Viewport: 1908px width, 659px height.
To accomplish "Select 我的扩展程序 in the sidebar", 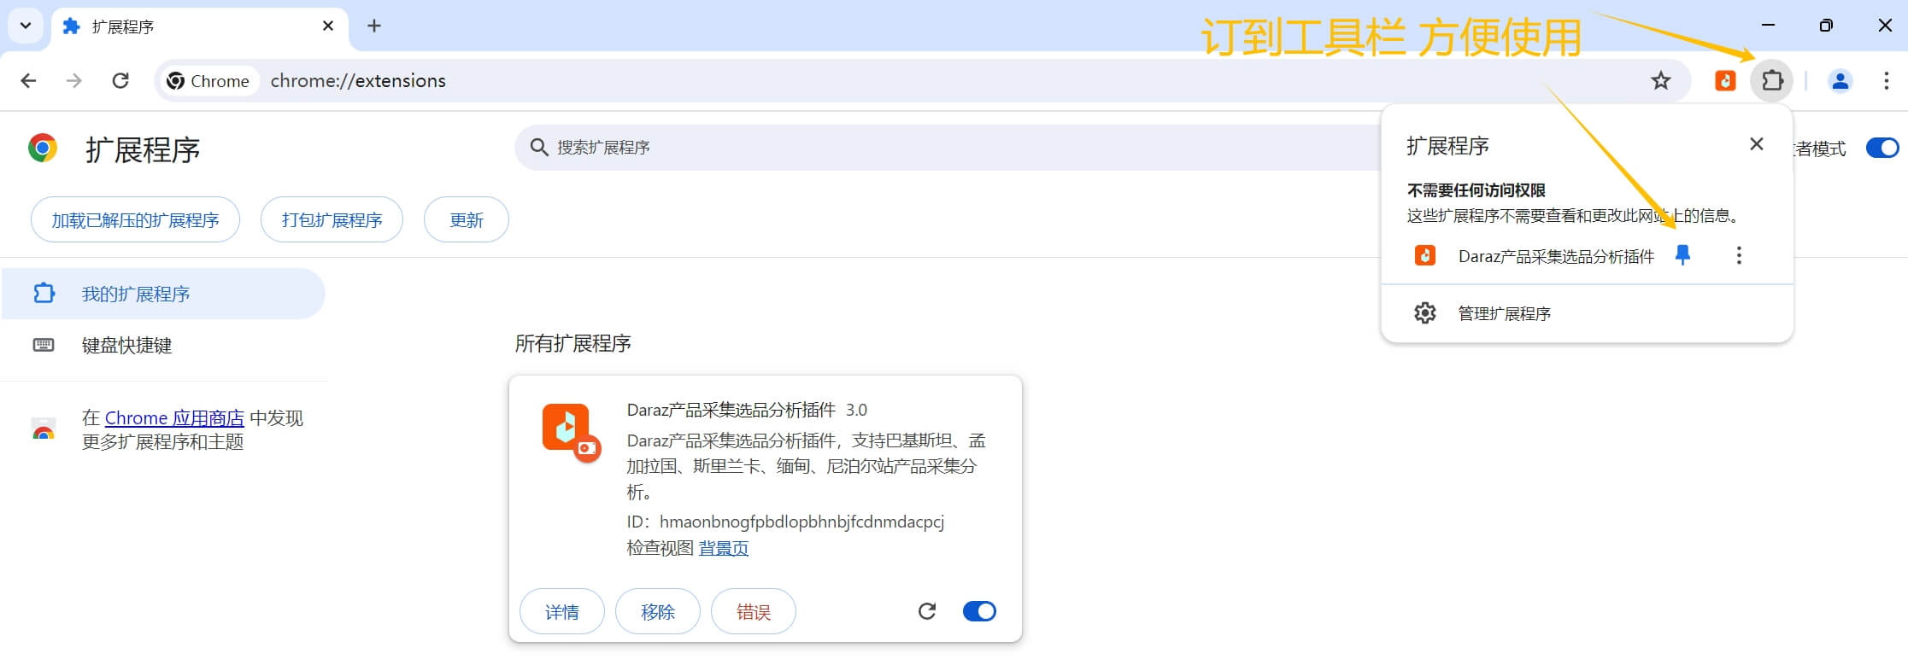I will (x=162, y=294).
